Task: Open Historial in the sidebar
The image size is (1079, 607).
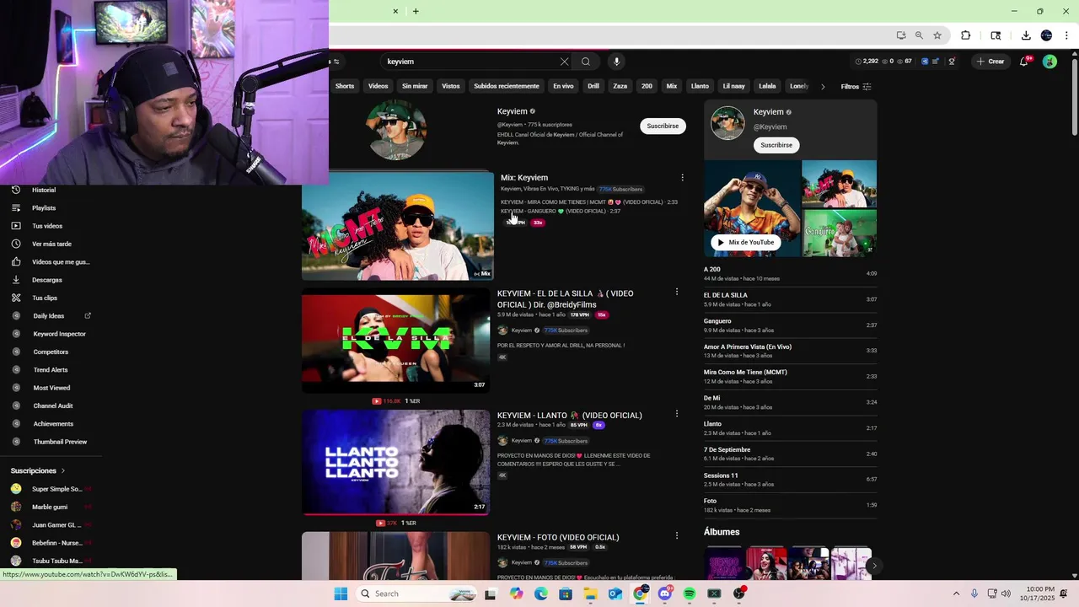Action: point(44,191)
